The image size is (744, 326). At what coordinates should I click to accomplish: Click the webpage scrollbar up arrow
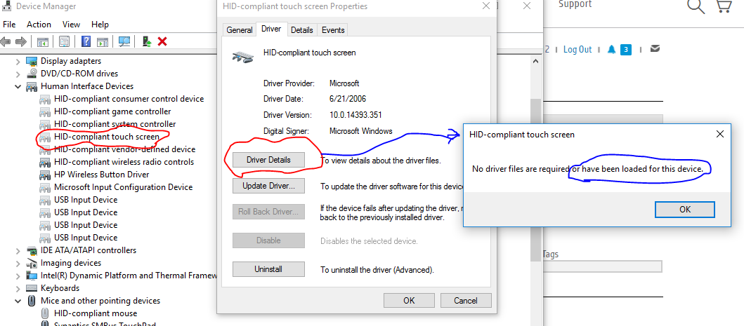tap(536, 62)
